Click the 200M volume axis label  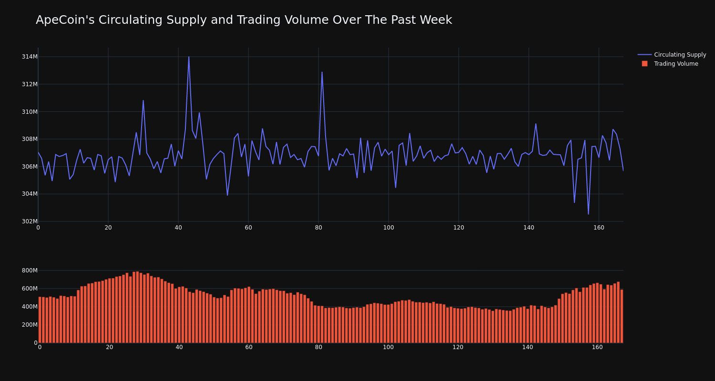pyautogui.click(x=30, y=325)
